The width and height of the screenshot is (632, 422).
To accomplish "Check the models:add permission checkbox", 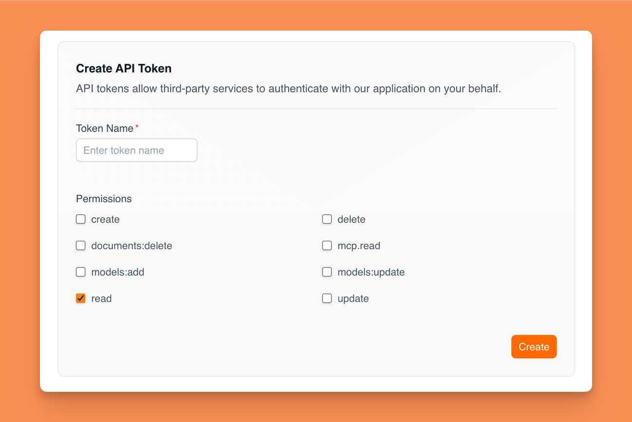I will pyautogui.click(x=80, y=272).
